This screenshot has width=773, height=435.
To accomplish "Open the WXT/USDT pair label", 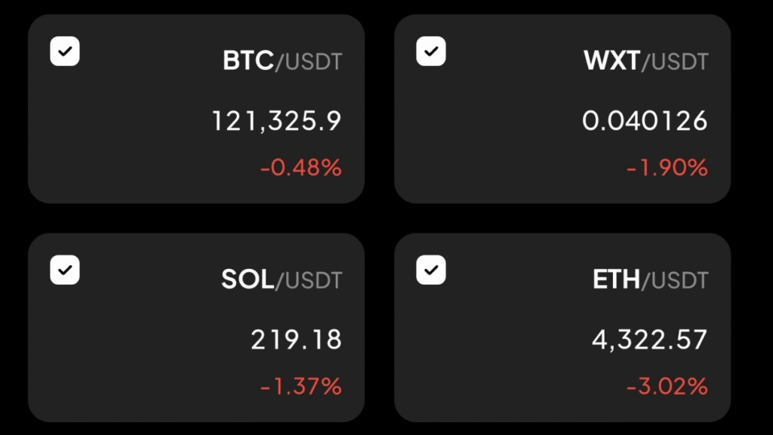I will pyautogui.click(x=646, y=62).
